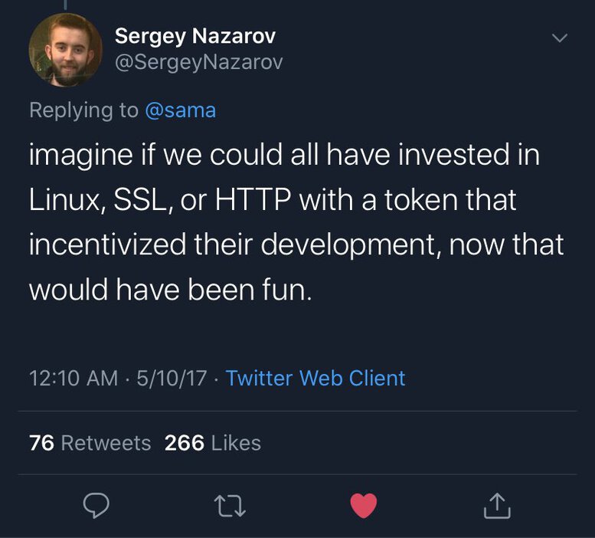
Task: Open the @SergeyNazarov handle
Action: click(x=198, y=62)
